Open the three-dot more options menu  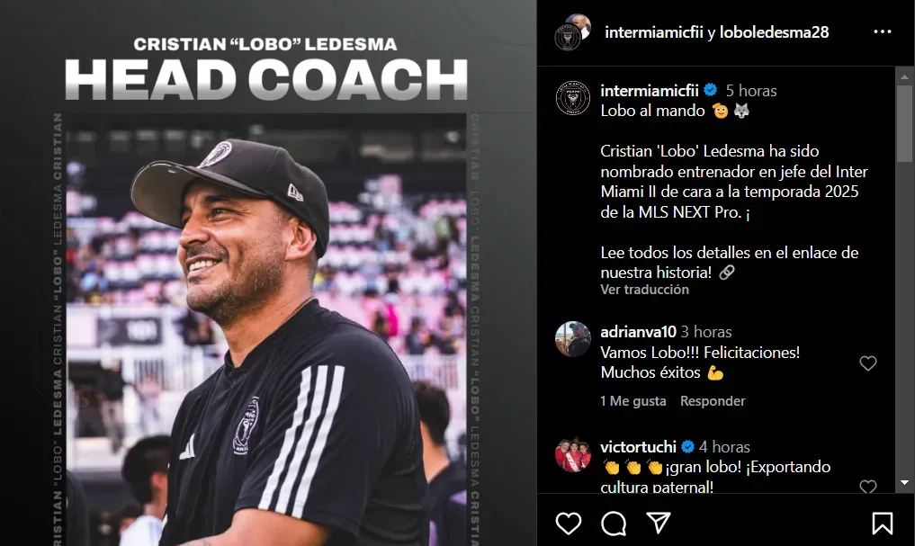[883, 31]
